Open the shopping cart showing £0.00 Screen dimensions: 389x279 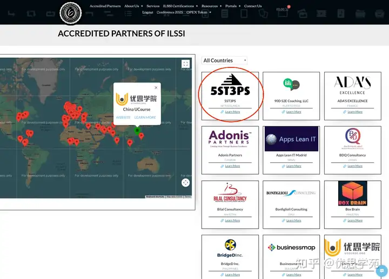[283, 9]
